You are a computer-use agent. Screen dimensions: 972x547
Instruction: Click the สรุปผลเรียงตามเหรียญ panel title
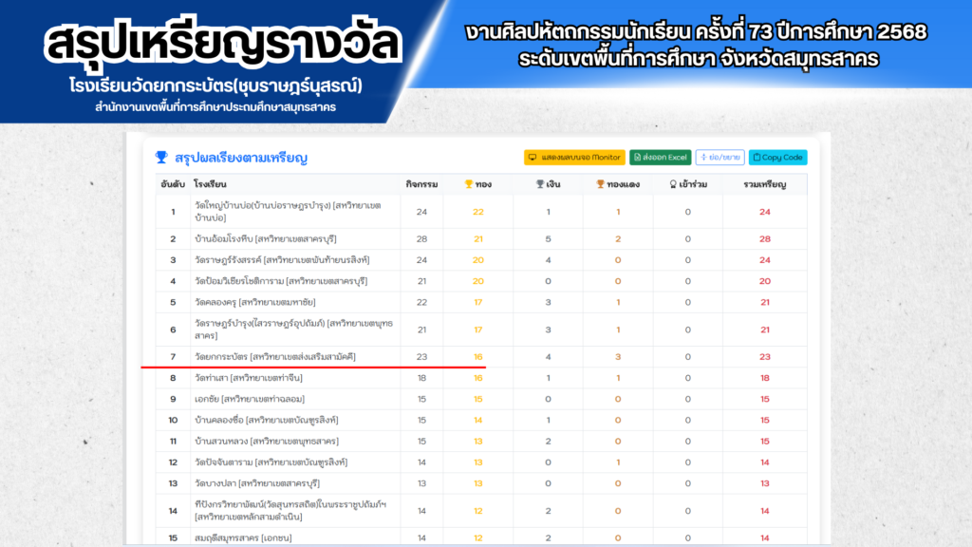click(x=241, y=157)
